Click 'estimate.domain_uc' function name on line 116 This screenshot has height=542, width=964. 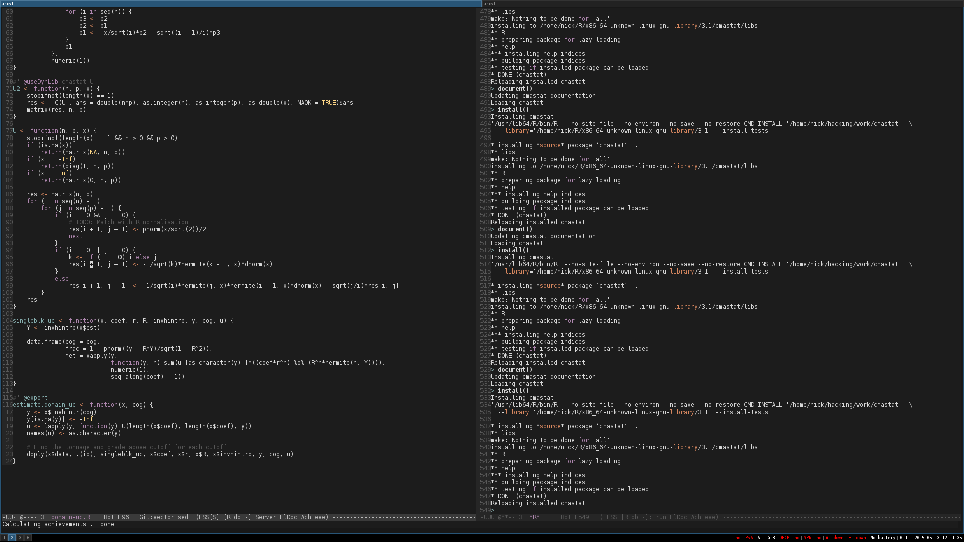tap(44, 405)
